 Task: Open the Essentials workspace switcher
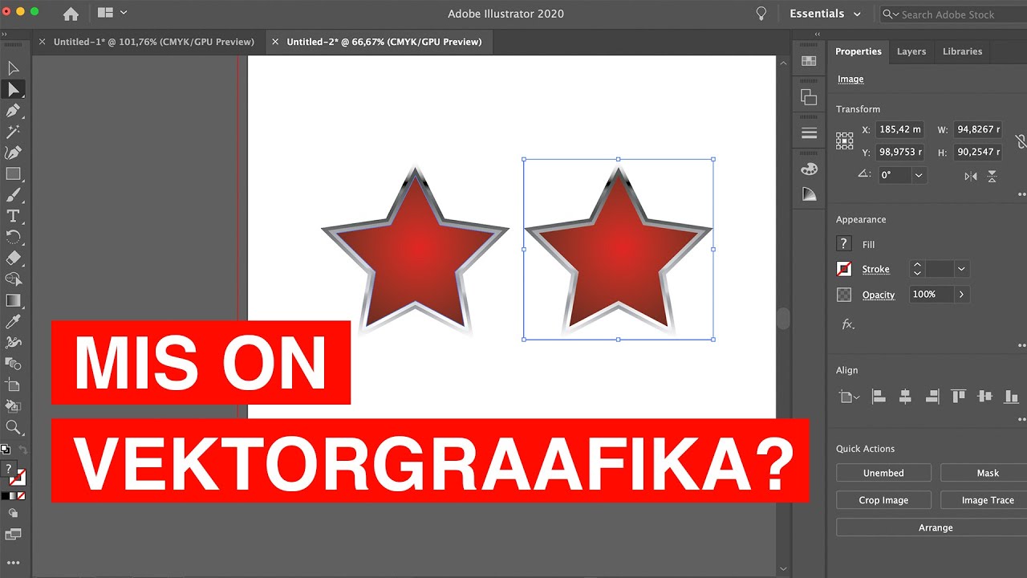[x=825, y=13]
